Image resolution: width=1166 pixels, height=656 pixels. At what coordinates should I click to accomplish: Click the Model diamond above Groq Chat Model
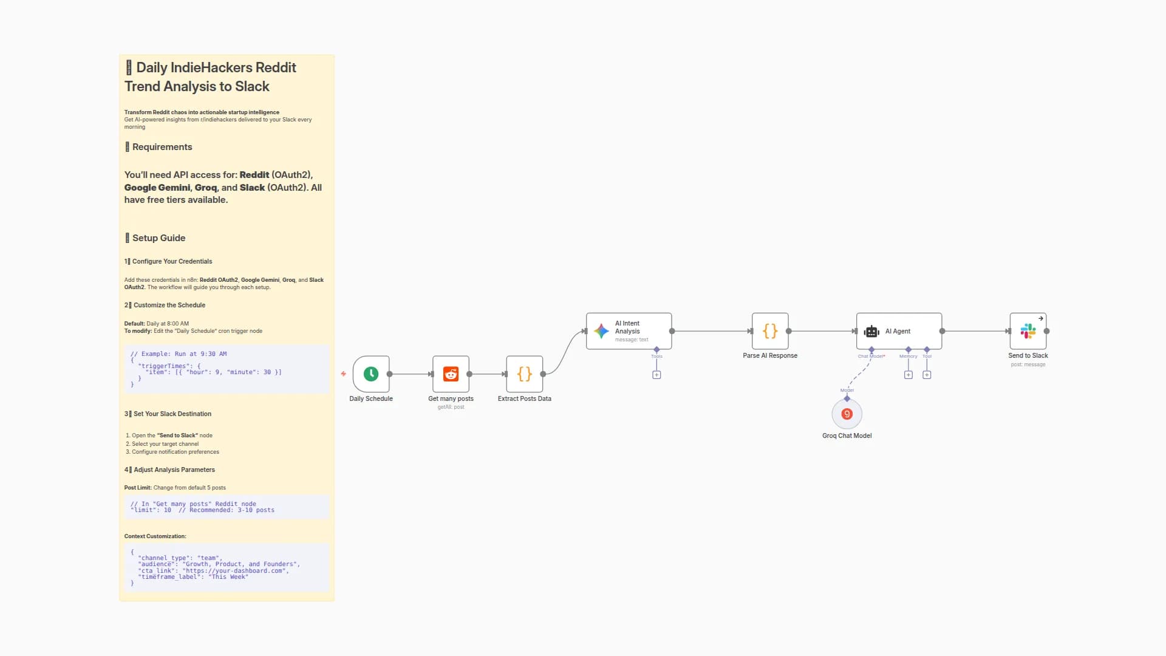coord(847,398)
